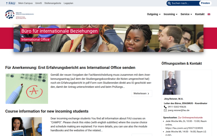This screenshot has height=136, width=217.
Task: Click phone number 0911-5302-95626
Action: tap(177, 107)
